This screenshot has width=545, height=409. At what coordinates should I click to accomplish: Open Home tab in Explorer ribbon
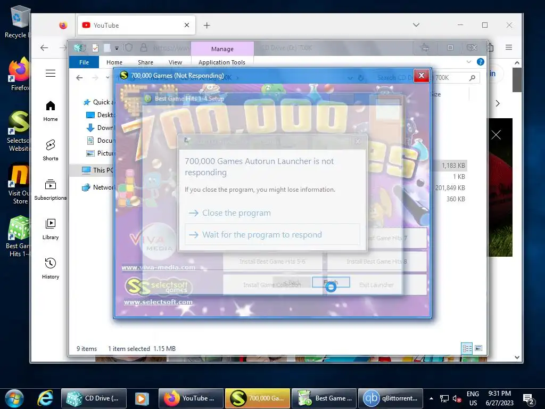point(114,62)
